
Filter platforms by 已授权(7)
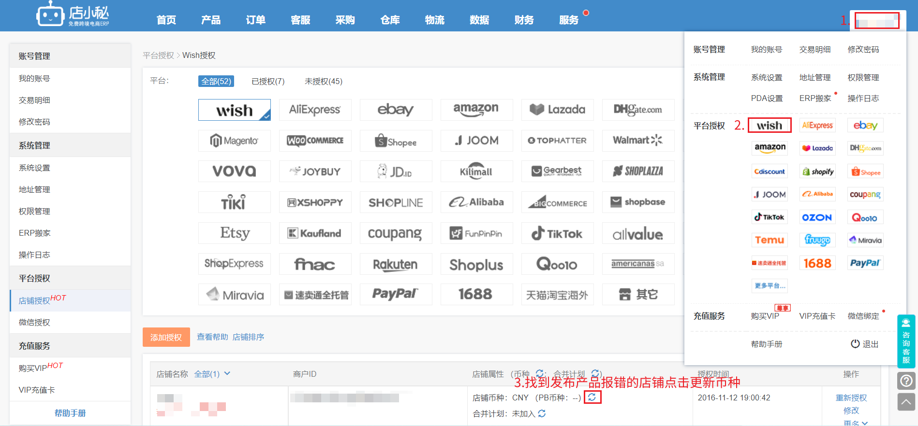pyautogui.click(x=268, y=81)
